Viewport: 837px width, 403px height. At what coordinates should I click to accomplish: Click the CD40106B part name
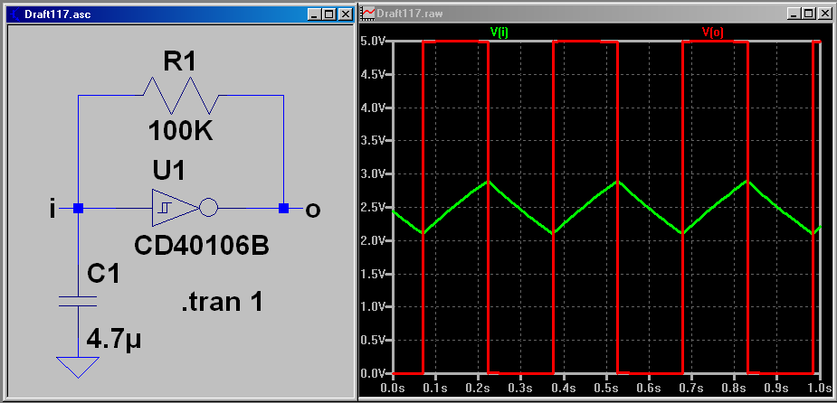click(x=201, y=246)
